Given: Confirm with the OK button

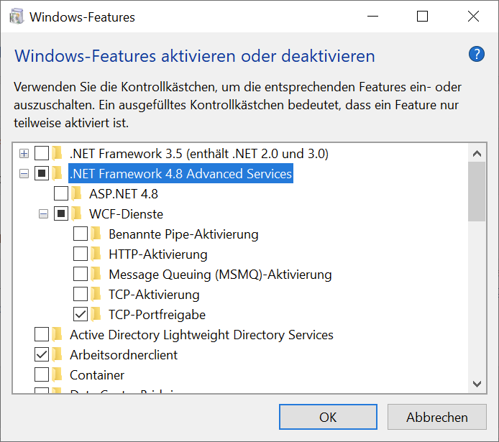Looking at the screenshot, I should [328, 417].
